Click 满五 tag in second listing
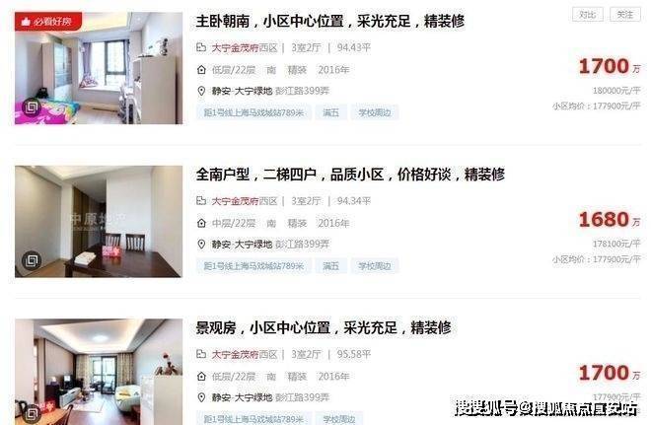Screen dimensions: 651x425 click(x=330, y=265)
